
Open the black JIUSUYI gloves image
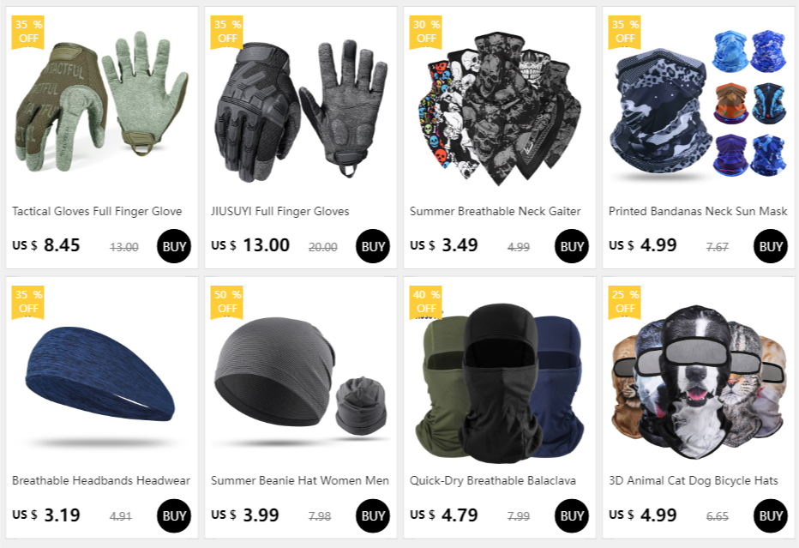pos(301,111)
